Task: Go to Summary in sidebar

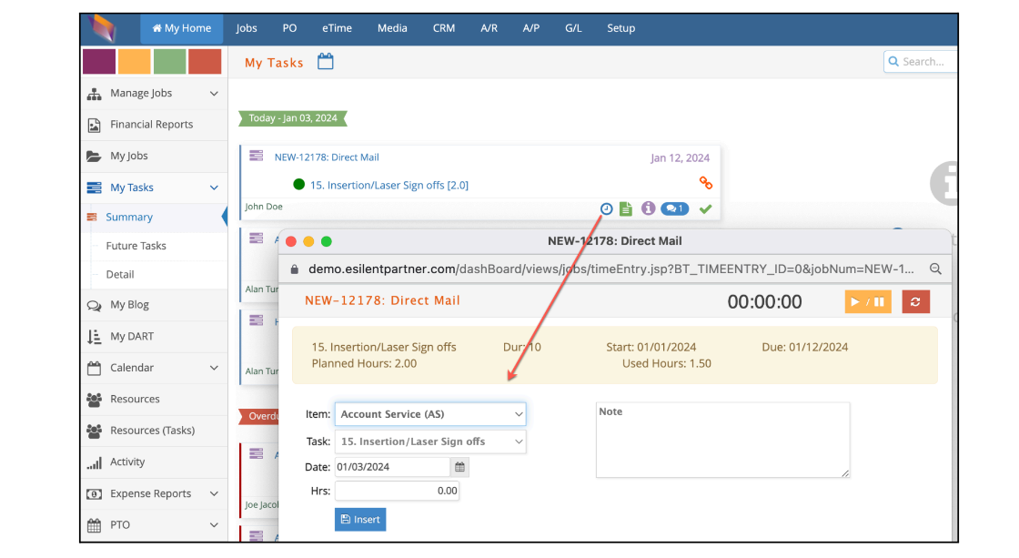Action: click(x=129, y=218)
